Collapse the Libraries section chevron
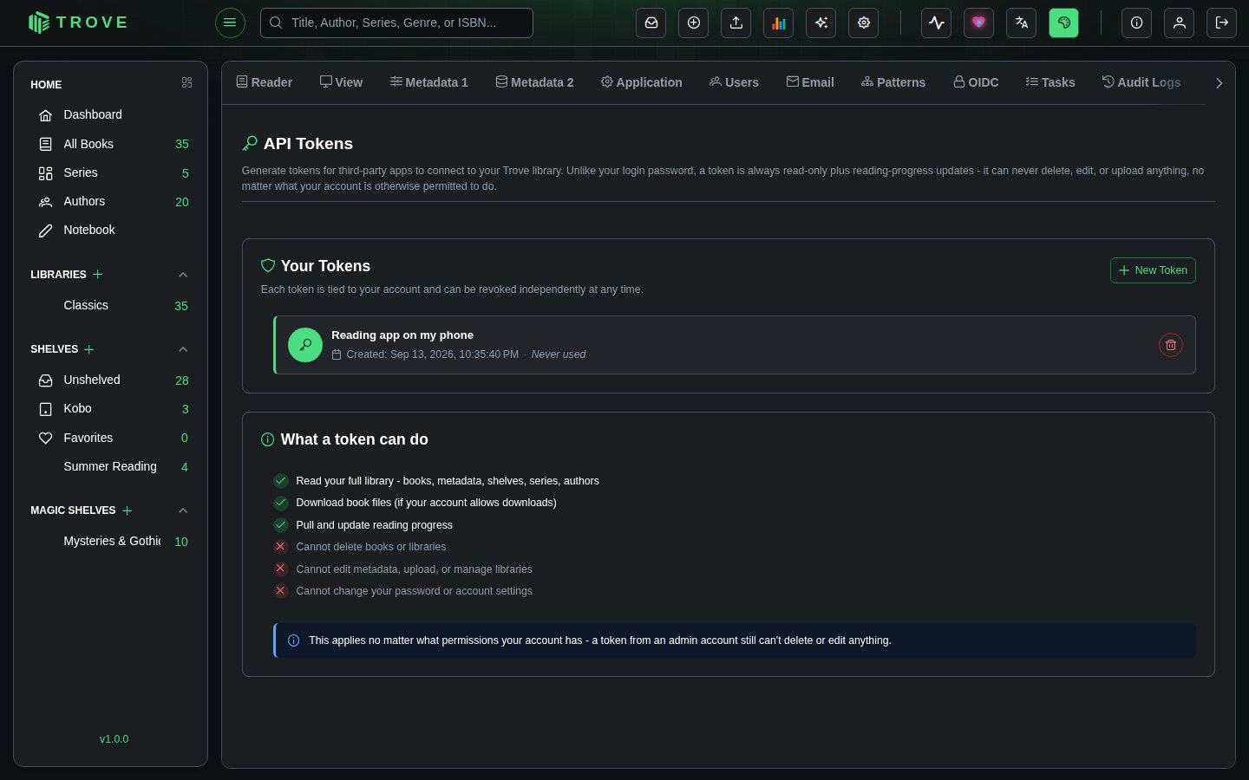The image size is (1249, 780). click(183, 275)
